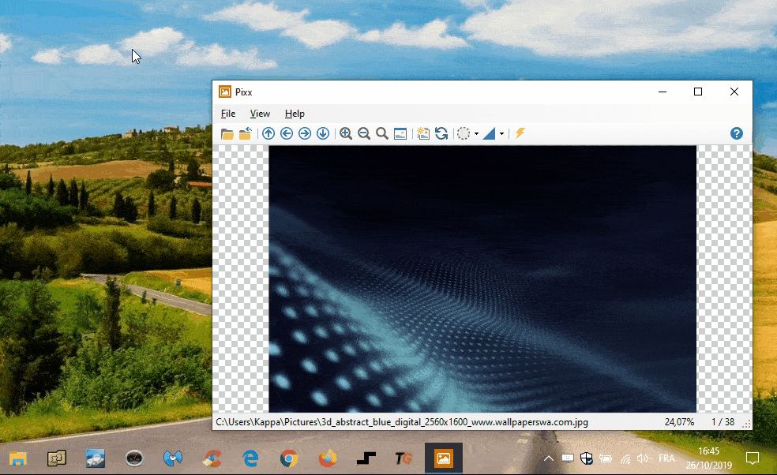Open the TG app from the taskbar

pos(404,458)
